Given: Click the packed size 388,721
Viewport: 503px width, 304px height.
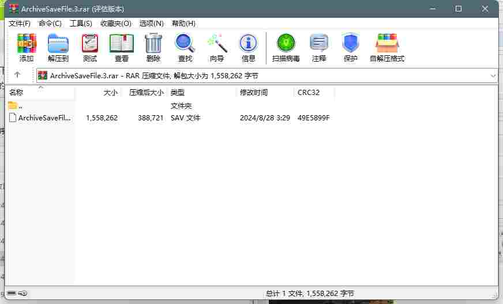Looking at the screenshot, I should (151, 118).
